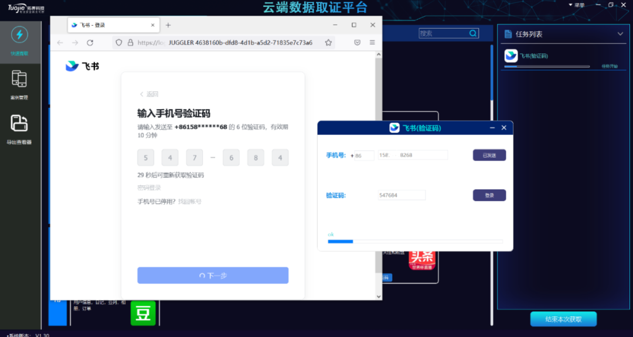Open the browser hamburger menu
This screenshot has height=337, width=633.
coord(372,42)
